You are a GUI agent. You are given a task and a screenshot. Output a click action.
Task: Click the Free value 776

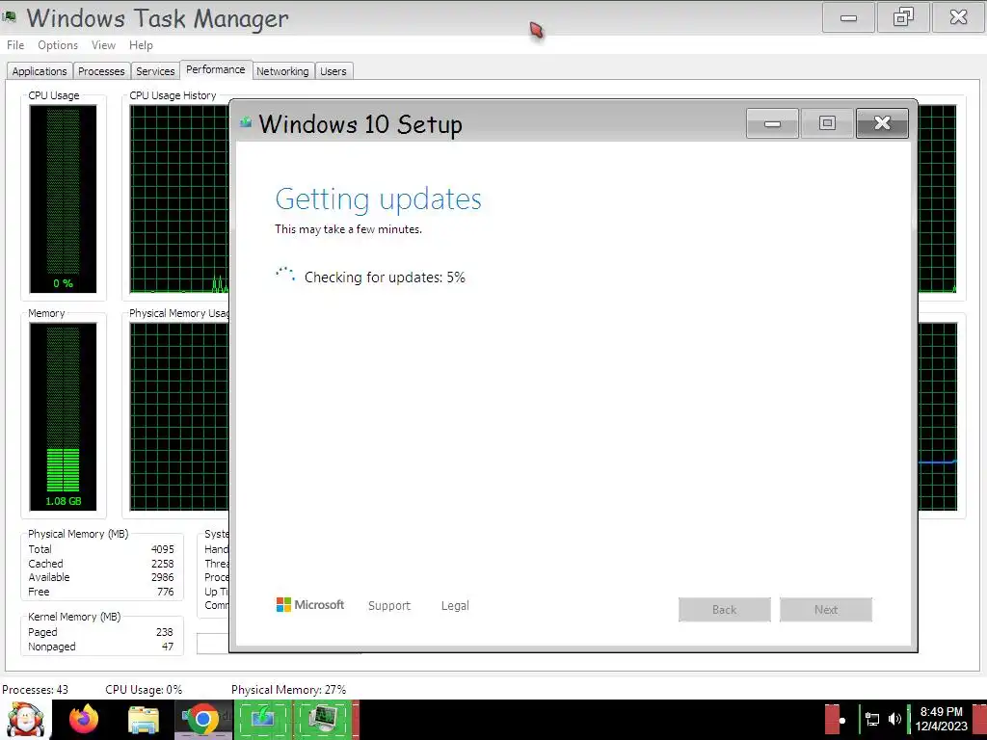pyautogui.click(x=166, y=593)
